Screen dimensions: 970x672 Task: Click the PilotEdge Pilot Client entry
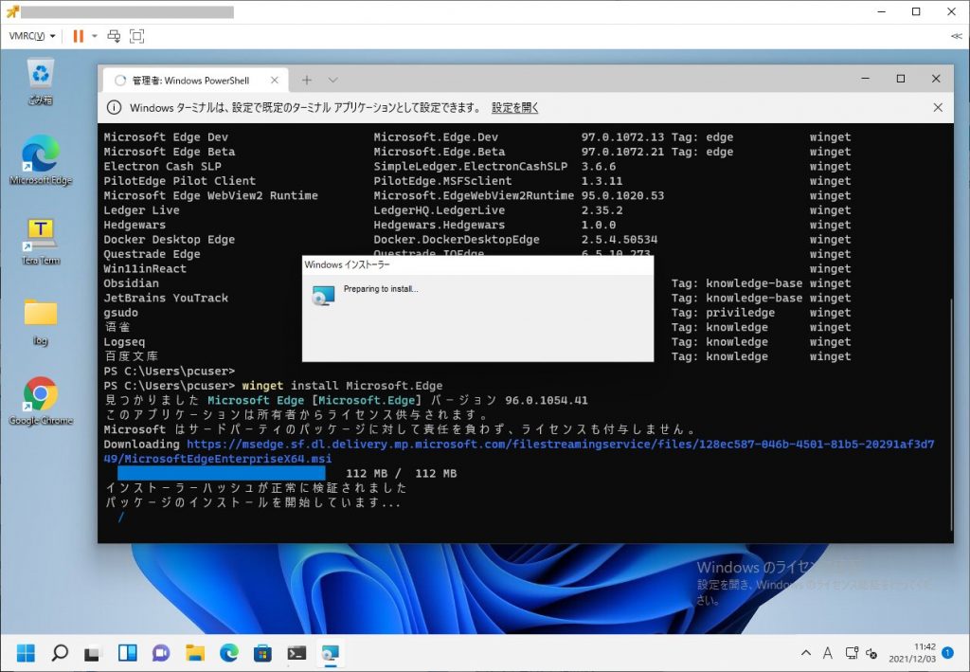[x=179, y=181]
